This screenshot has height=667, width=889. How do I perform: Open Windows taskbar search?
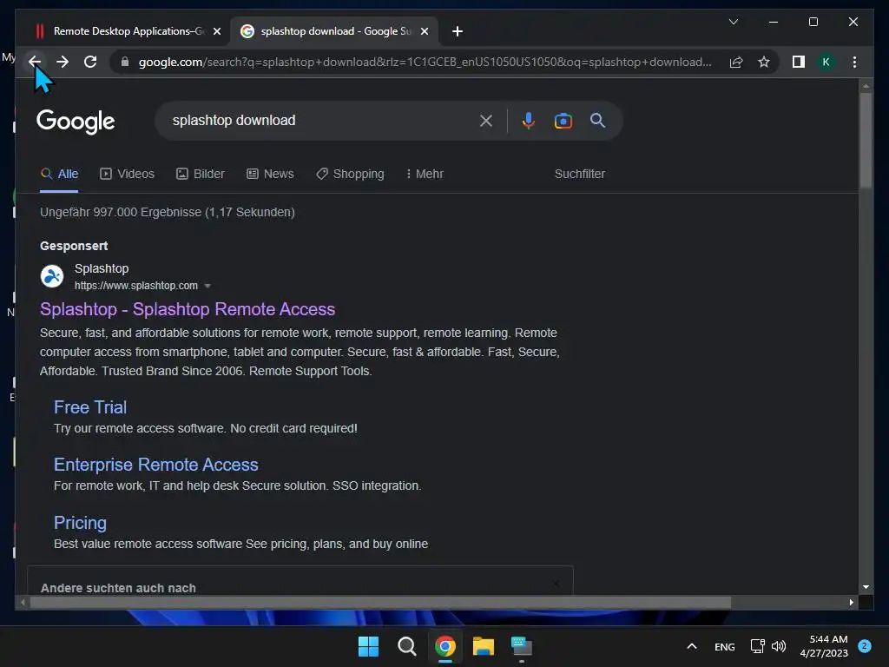406,646
